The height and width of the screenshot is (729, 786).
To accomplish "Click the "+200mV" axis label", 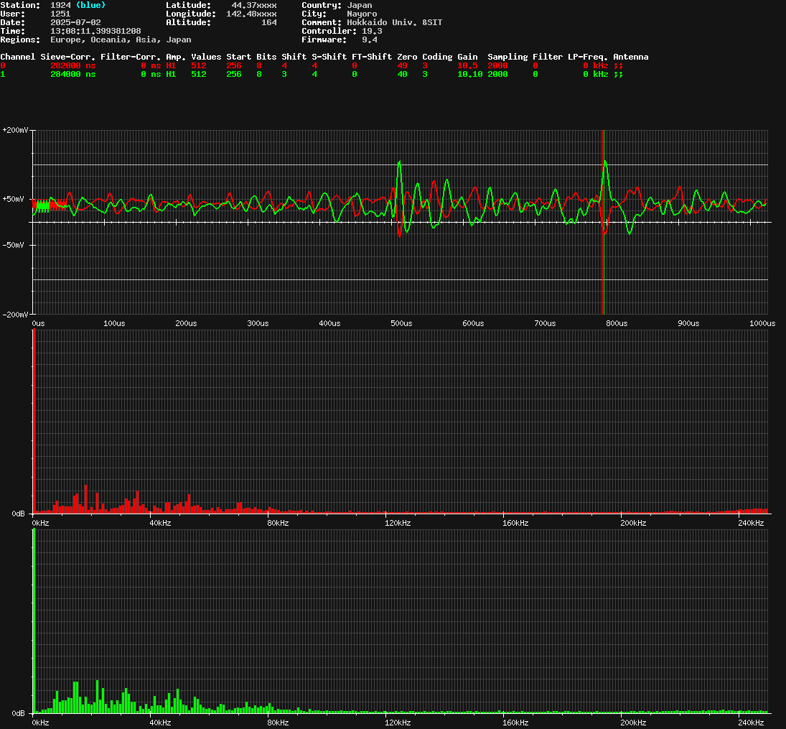I will coord(15,130).
